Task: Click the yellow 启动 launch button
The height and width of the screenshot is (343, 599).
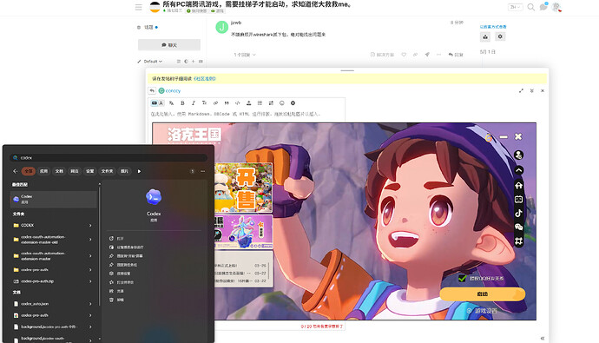Action: pyautogui.click(x=483, y=294)
